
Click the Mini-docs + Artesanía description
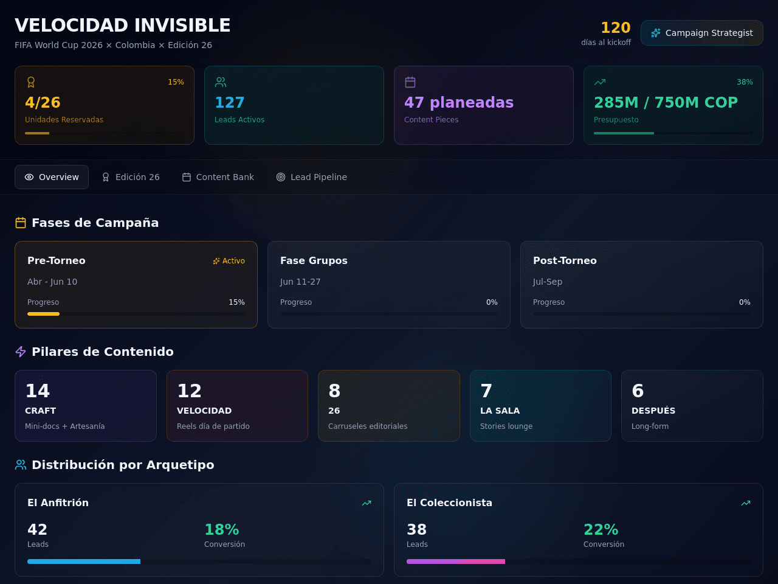65,426
